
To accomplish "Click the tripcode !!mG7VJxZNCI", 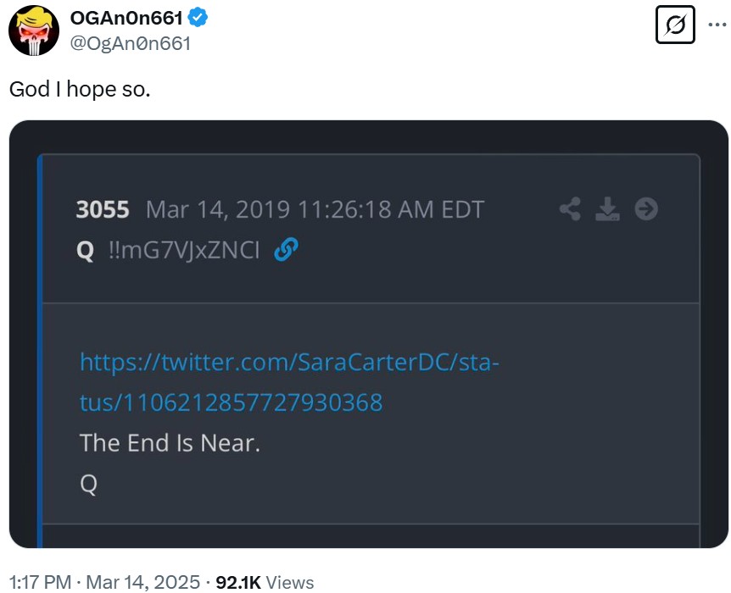I will point(184,250).
